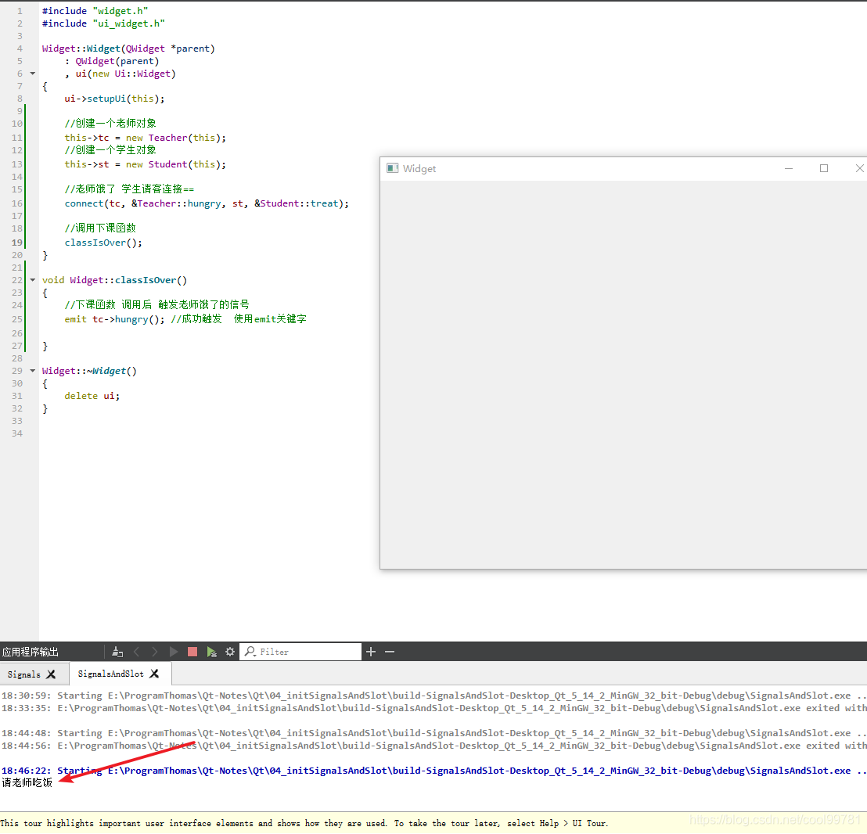Click the connect call on line 16
Image resolution: width=867 pixels, height=834 pixels.
pyautogui.click(x=207, y=203)
